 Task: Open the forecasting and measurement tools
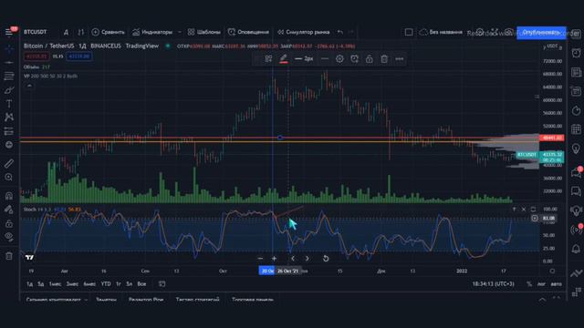[9, 131]
